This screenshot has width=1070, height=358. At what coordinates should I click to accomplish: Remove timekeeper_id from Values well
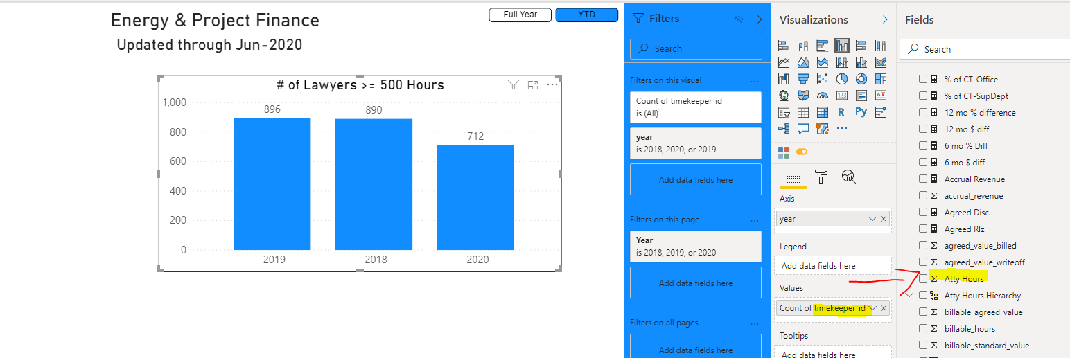pyautogui.click(x=884, y=308)
